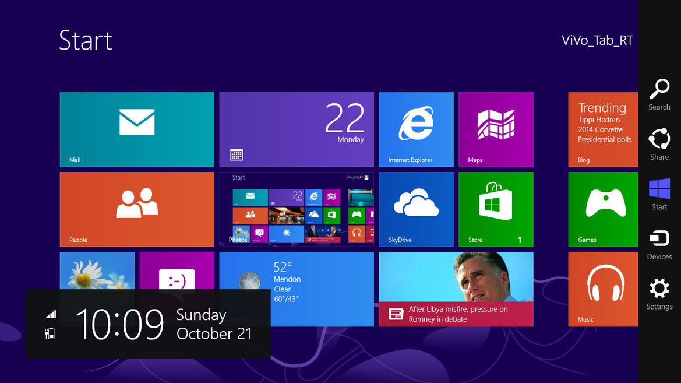Click the news reader icon on the headline
681x383 pixels.
396,314
